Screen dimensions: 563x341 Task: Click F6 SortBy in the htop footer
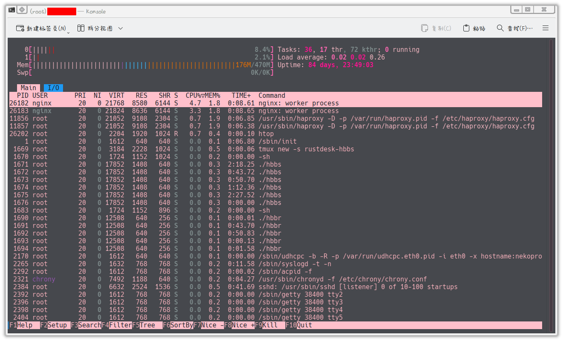(178, 325)
